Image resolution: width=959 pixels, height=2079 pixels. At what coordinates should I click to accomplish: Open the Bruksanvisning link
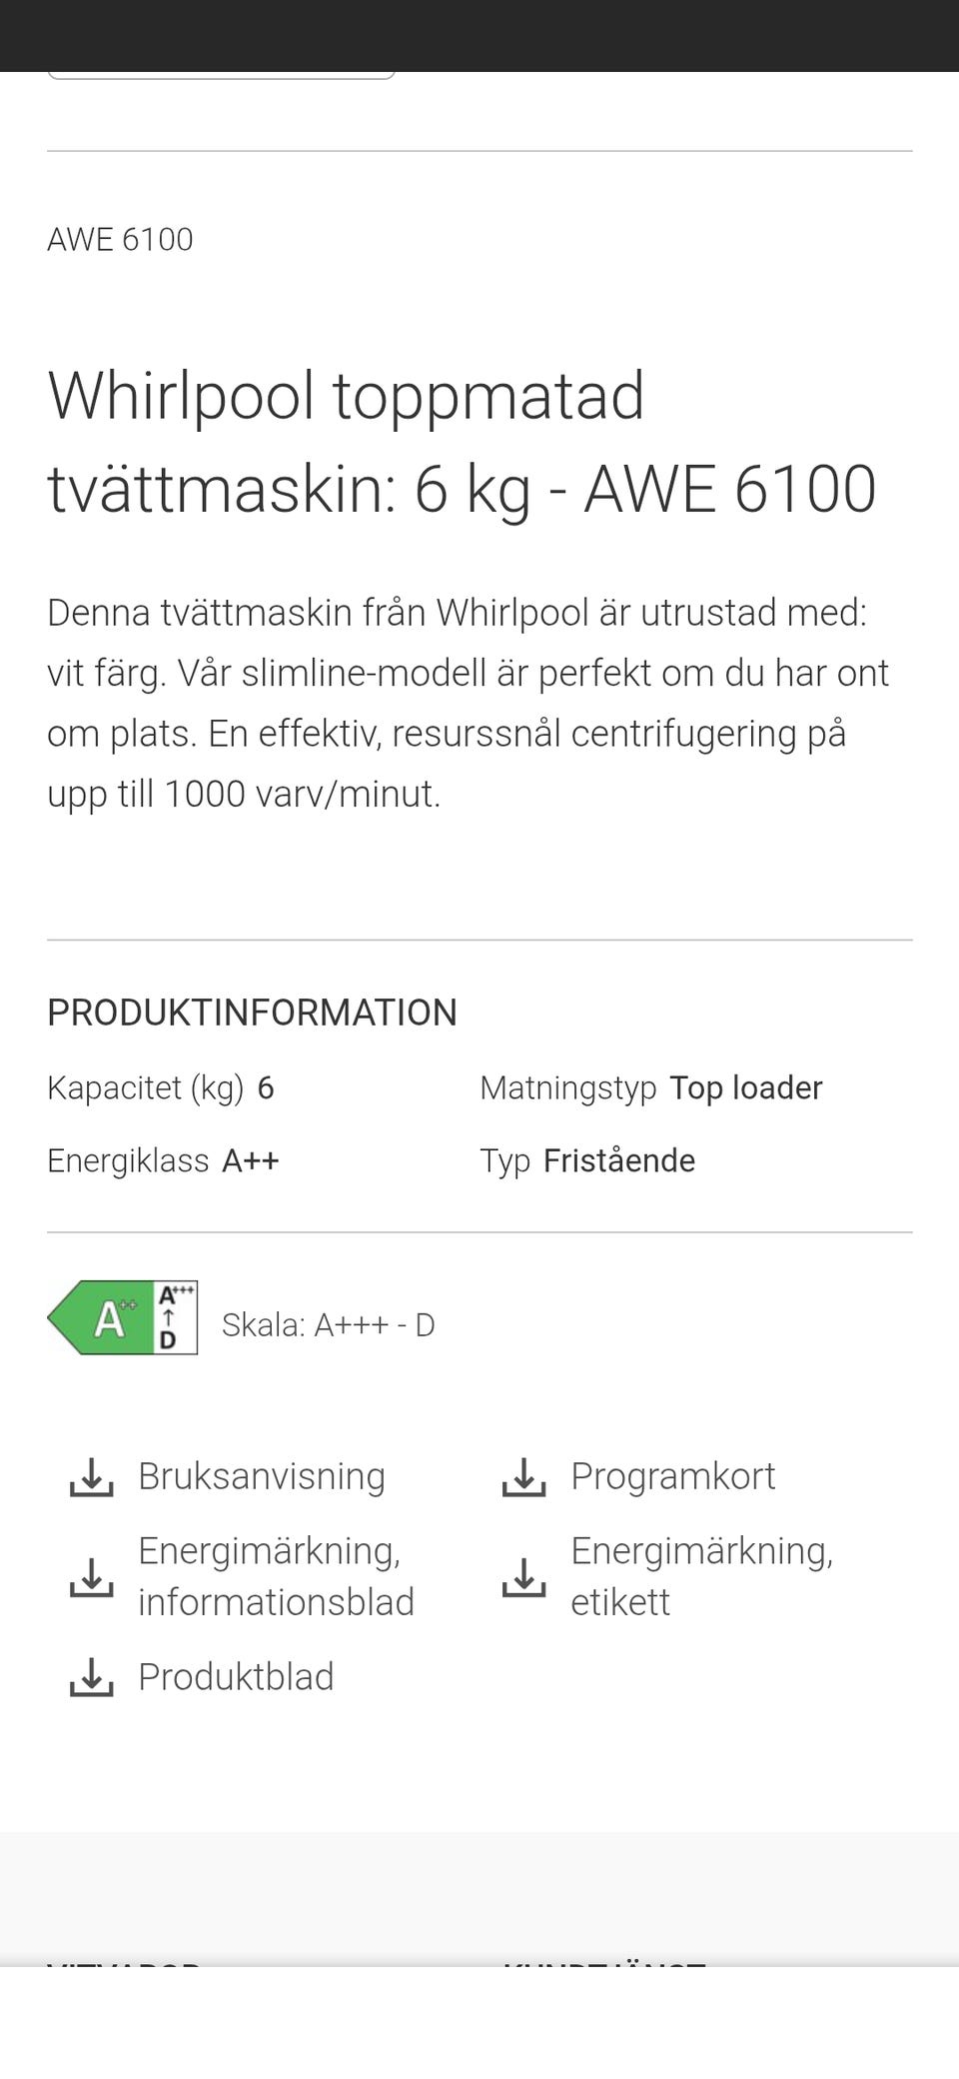pos(261,1476)
